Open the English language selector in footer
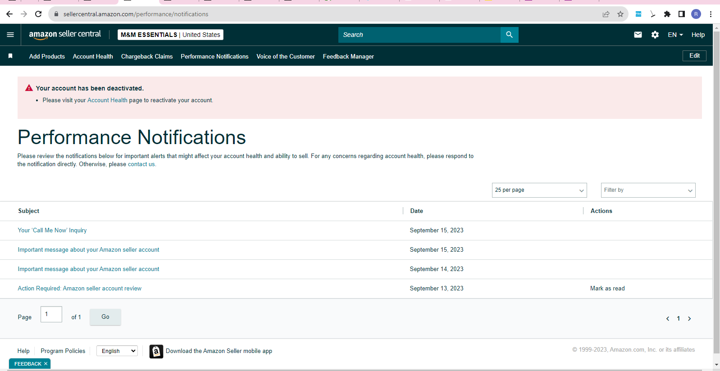Image resolution: width=720 pixels, height=371 pixels. point(117,351)
